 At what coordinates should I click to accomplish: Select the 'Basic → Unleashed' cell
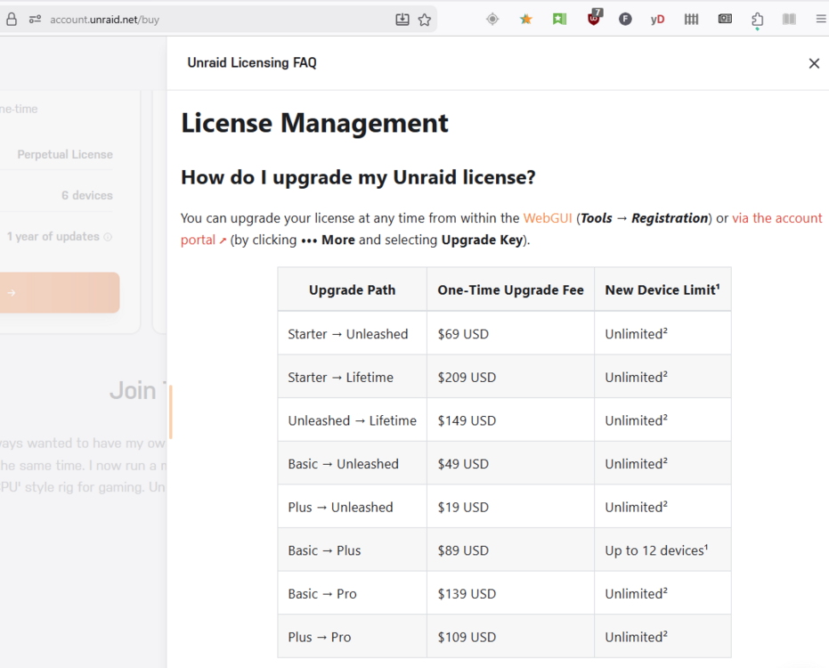point(352,464)
